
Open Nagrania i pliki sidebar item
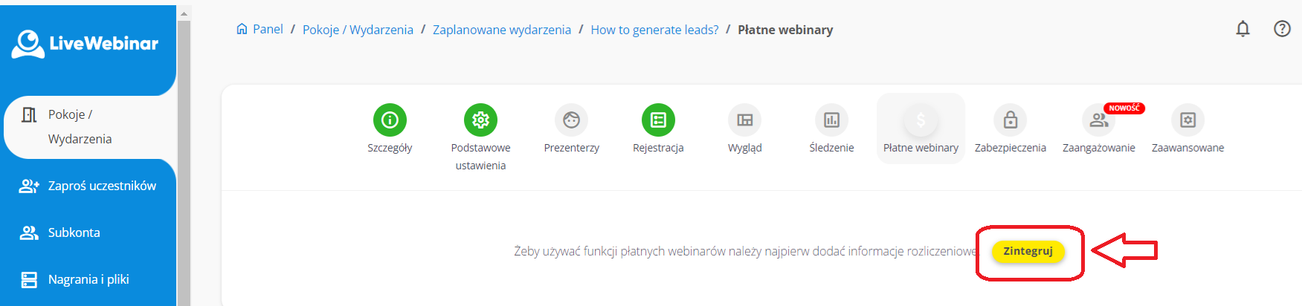click(x=88, y=279)
